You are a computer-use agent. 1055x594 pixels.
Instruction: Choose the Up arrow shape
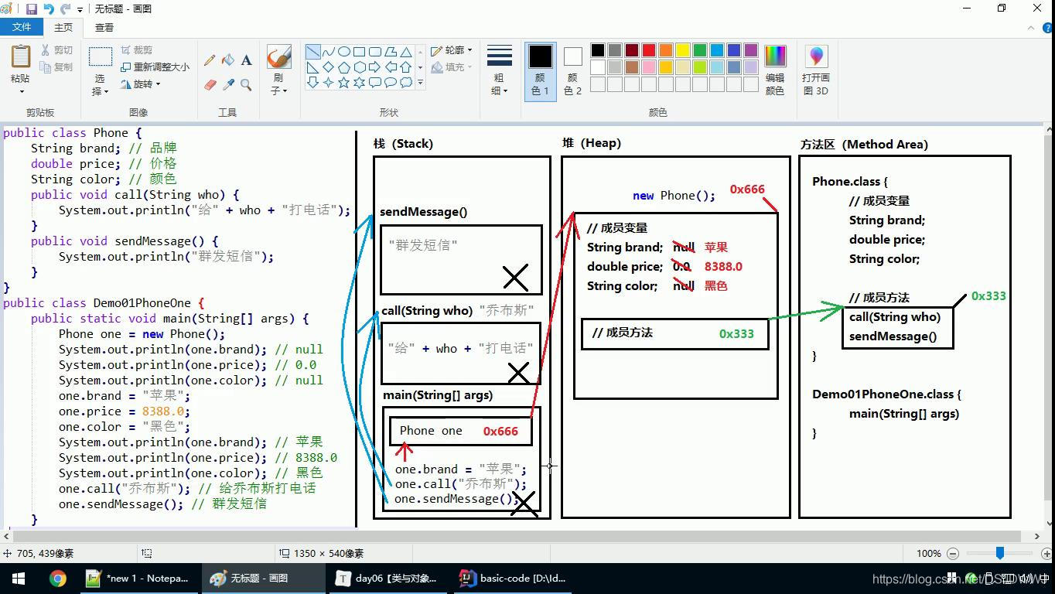[405, 67]
